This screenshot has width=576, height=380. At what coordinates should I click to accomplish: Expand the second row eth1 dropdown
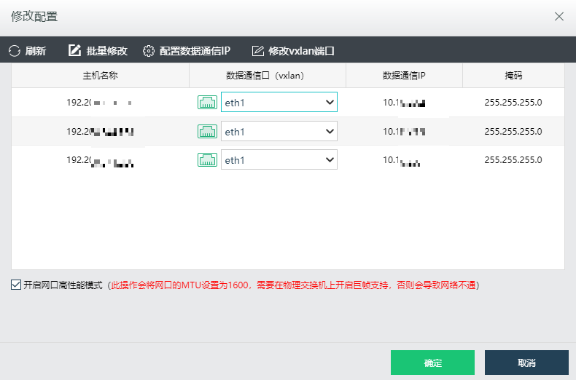(x=279, y=132)
